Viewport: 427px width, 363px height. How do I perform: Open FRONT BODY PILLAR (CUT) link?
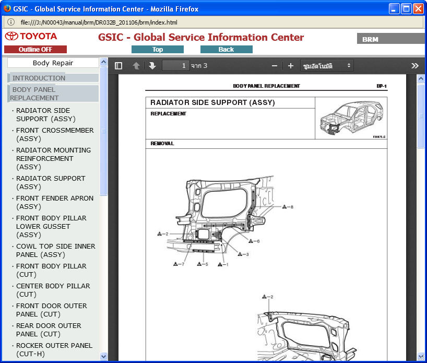point(51,271)
